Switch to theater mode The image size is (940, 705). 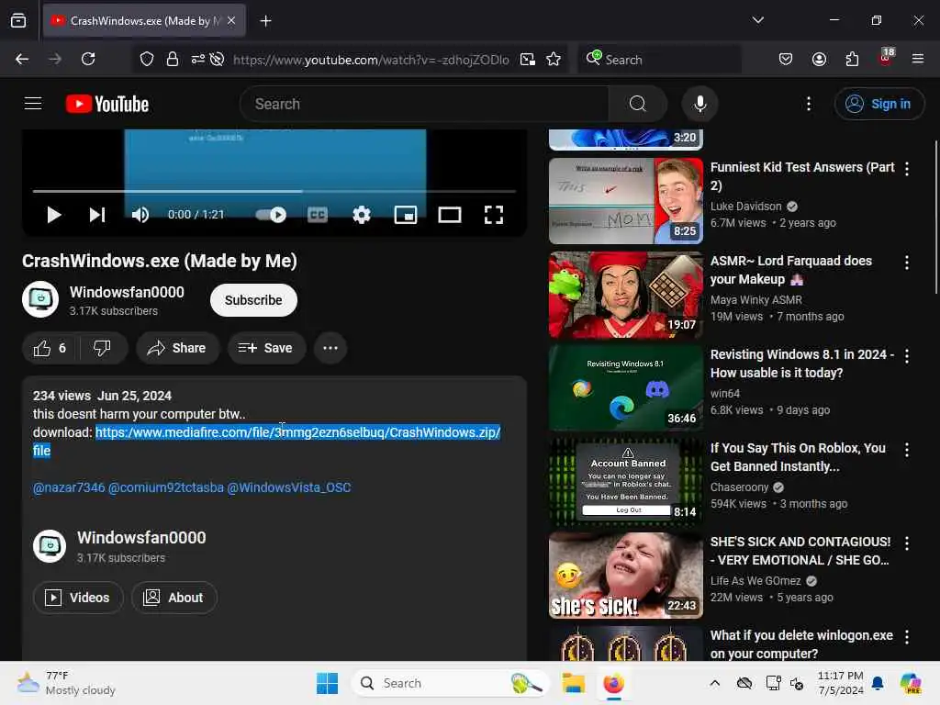(450, 215)
